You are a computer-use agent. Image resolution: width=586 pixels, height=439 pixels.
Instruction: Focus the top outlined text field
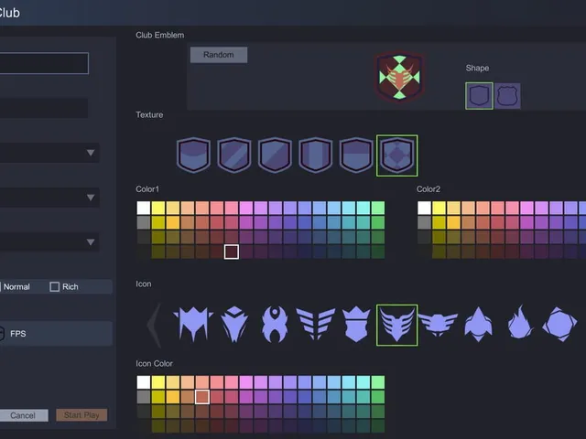click(x=44, y=63)
